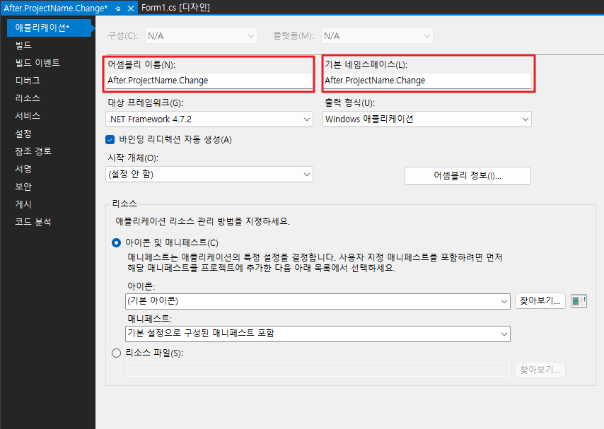Go to the 코드 분석 page
This screenshot has width=604, height=429.
tap(33, 222)
